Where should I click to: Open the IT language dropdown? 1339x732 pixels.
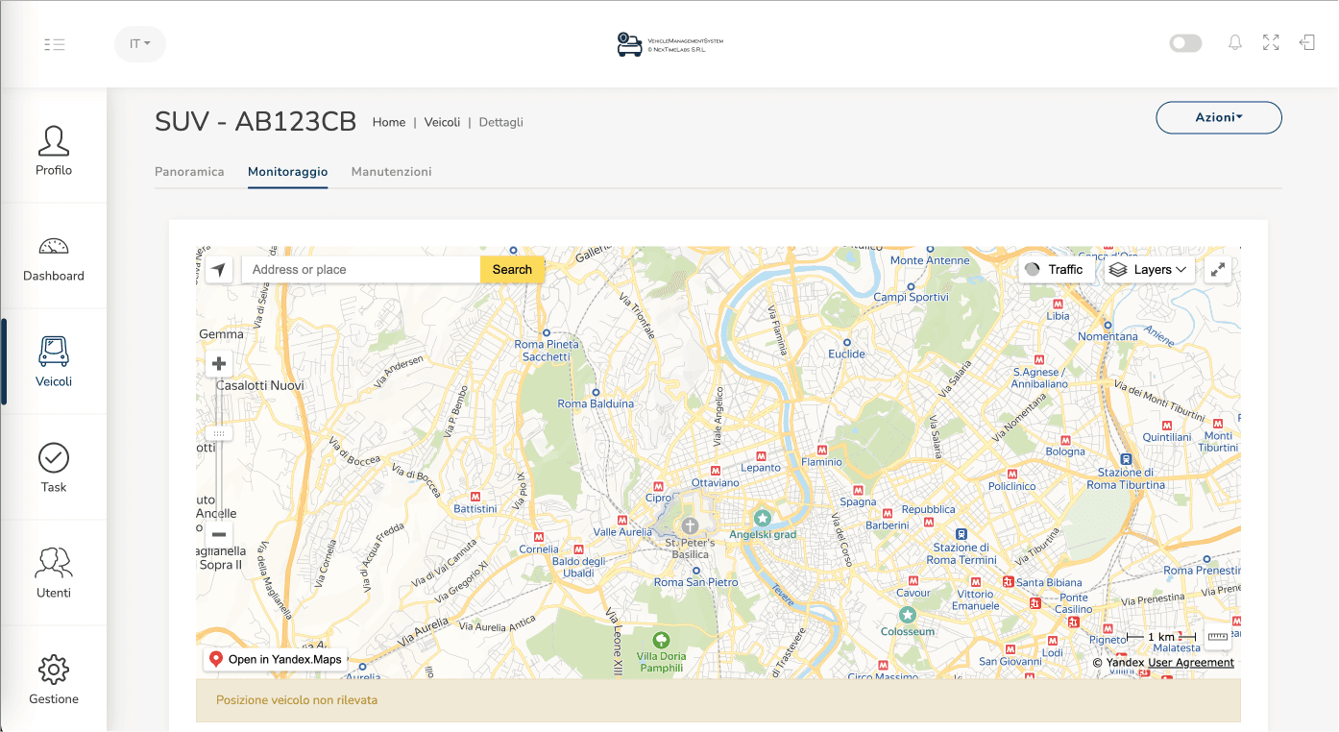click(140, 44)
